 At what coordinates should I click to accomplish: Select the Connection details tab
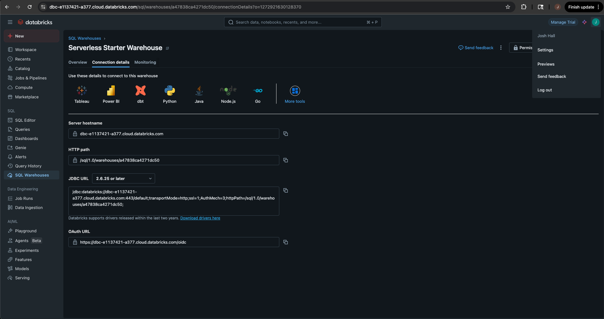[111, 62]
